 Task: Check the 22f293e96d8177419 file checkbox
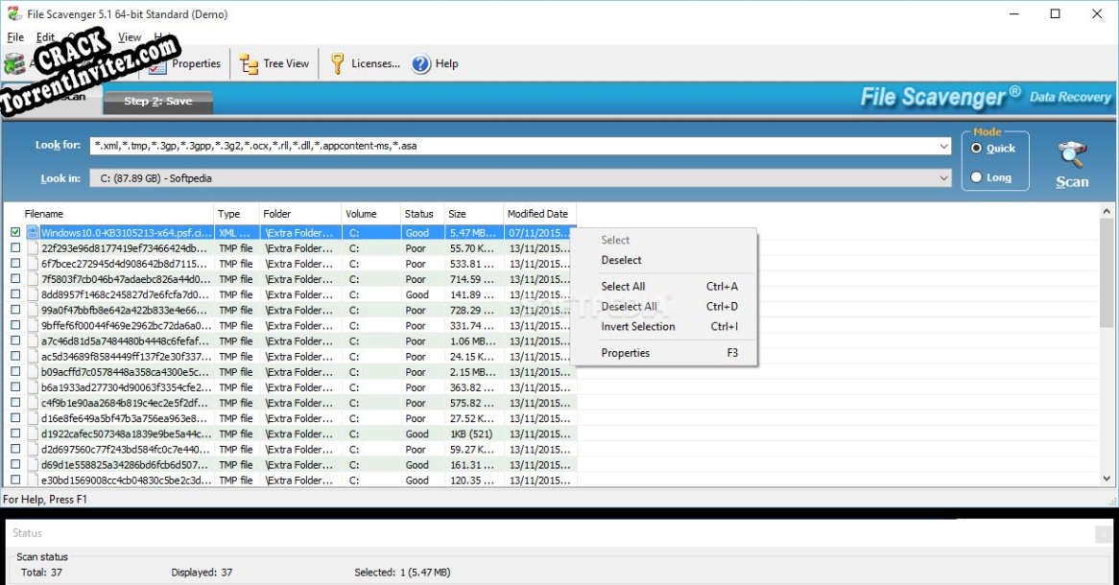click(x=14, y=248)
